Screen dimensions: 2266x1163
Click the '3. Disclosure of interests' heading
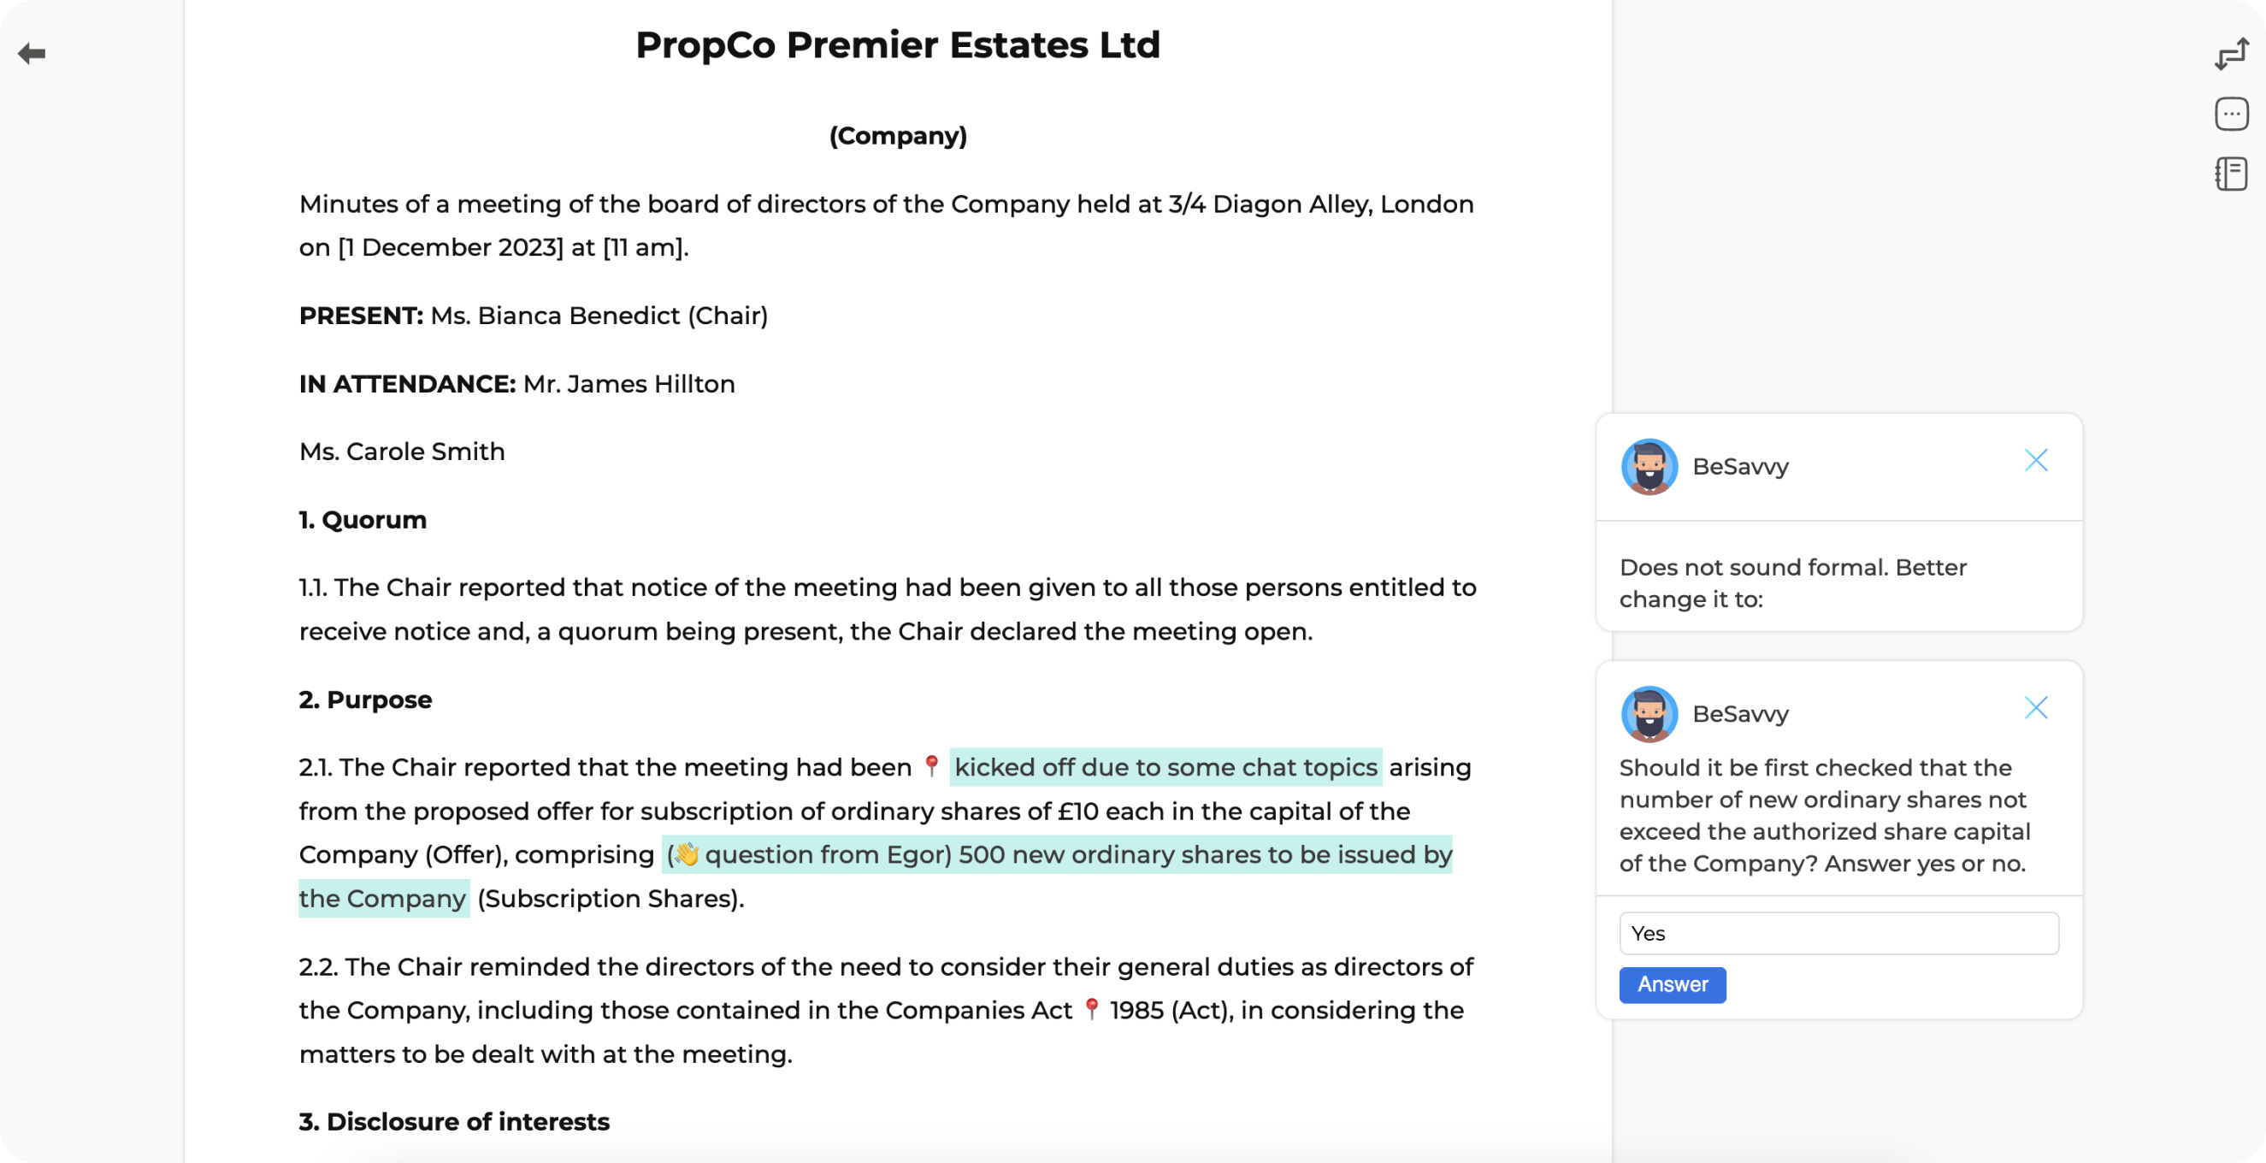[x=454, y=1122]
